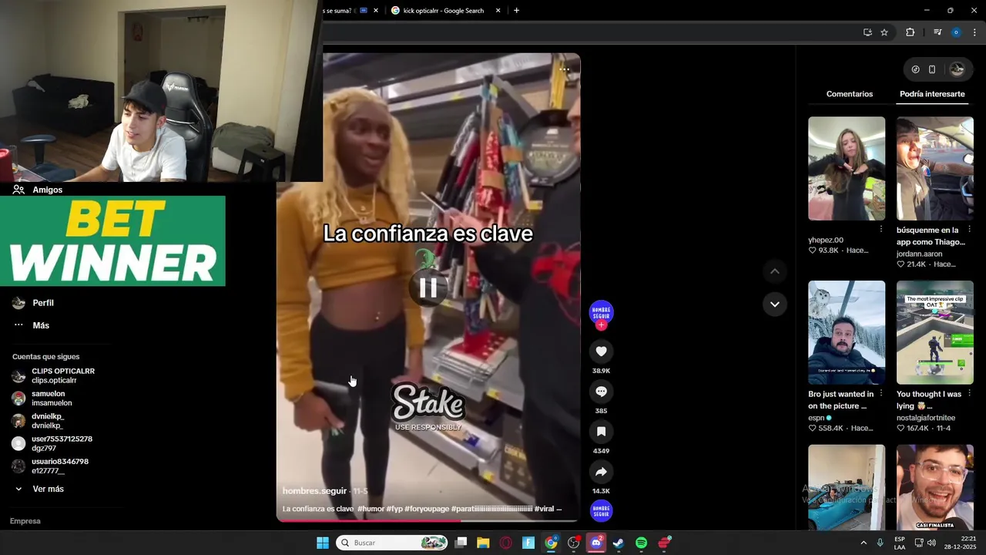The width and height of the screenshot is (986, 555).
Task: Open the profile avatar in top-right pill
Action: 957,69
